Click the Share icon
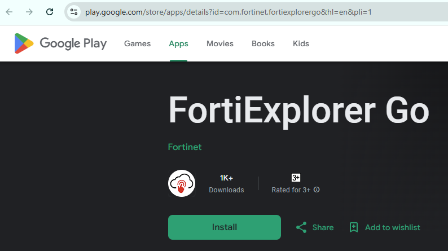The image size is (448, 251). click(301, 227)
